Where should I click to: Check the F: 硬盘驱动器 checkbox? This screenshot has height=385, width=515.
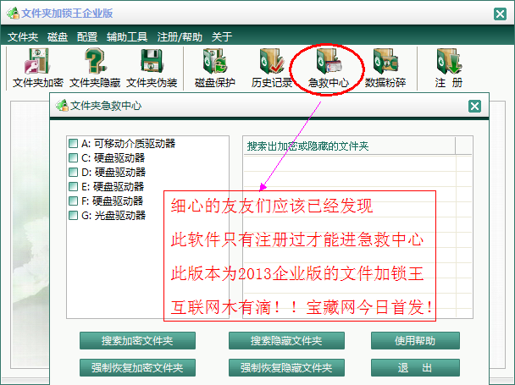(73, 201)
